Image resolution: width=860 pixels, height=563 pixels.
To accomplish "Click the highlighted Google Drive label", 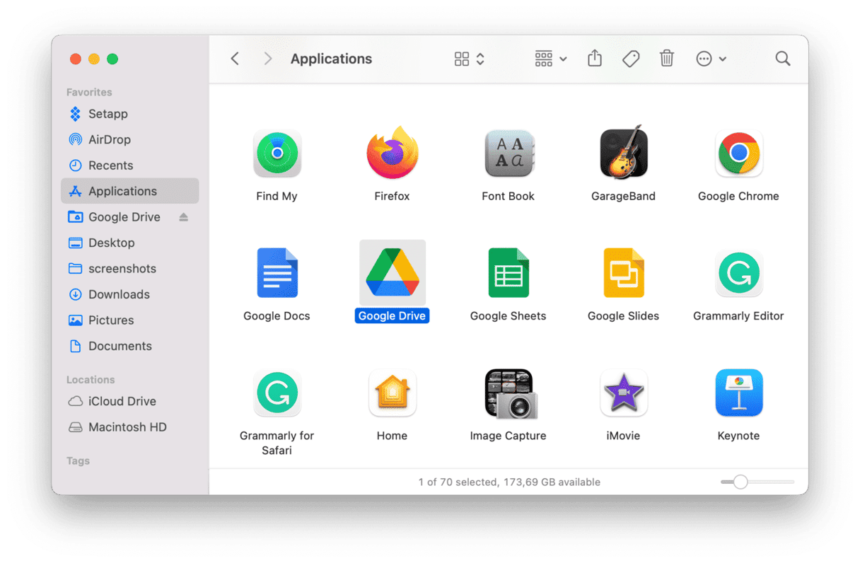I will click(392, 316).
